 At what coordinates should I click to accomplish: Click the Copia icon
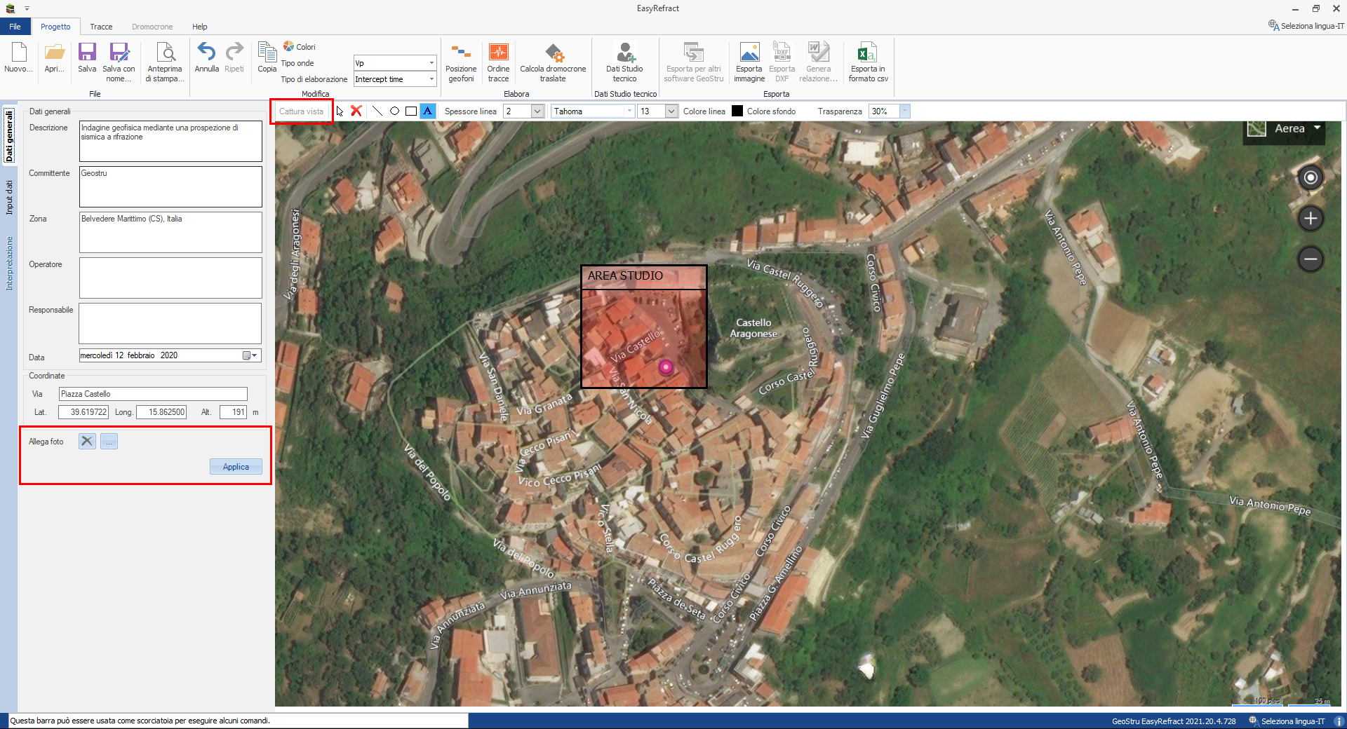tap(267, 57)
